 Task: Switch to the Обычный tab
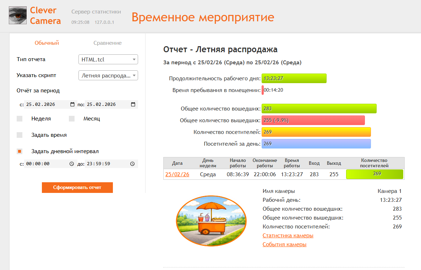[x=47, y=43]
